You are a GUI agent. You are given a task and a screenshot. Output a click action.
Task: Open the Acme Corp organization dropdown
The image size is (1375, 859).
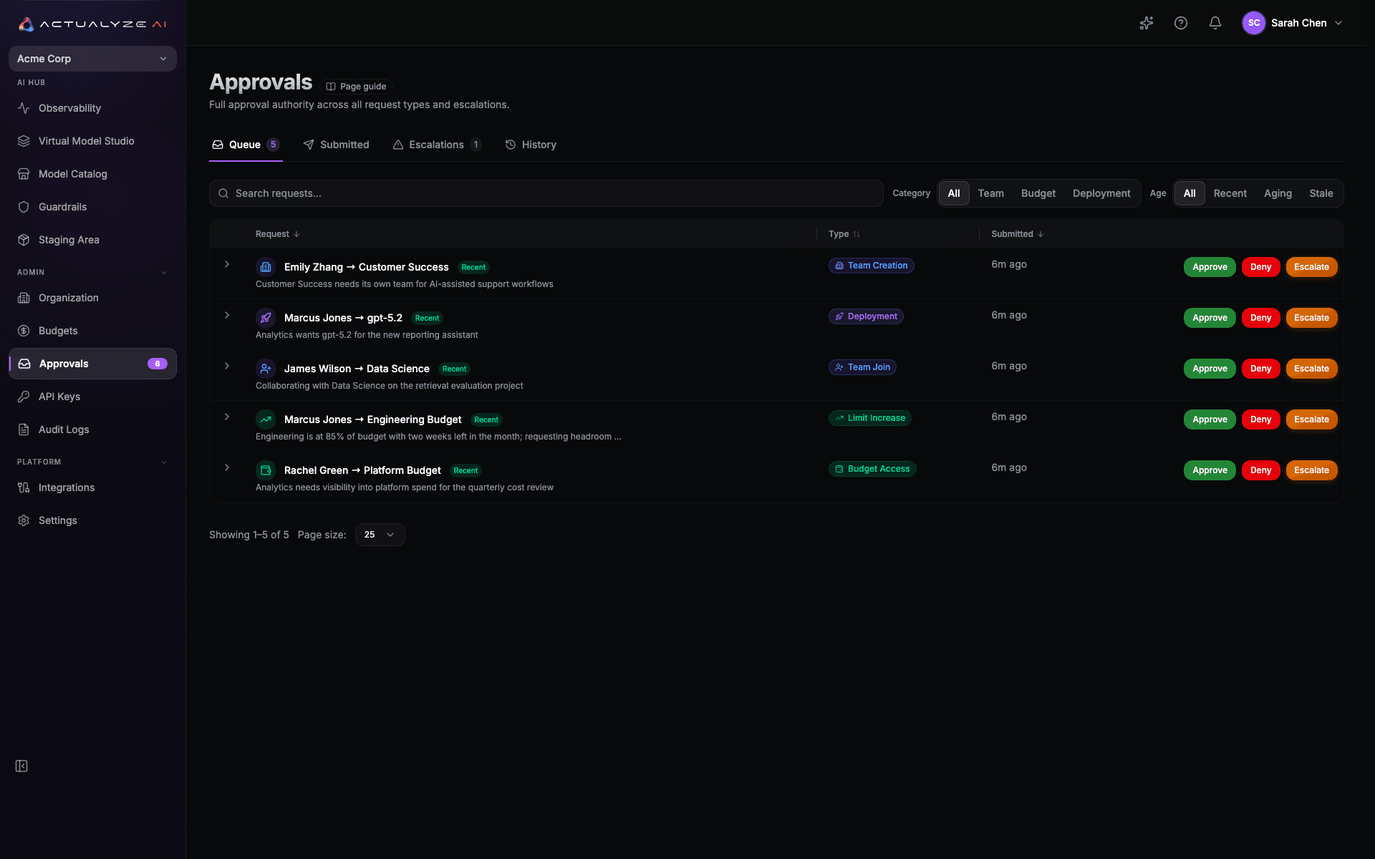92,59
